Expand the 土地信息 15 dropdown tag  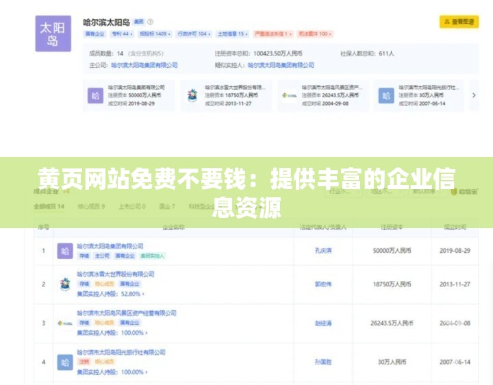point(233,34)
